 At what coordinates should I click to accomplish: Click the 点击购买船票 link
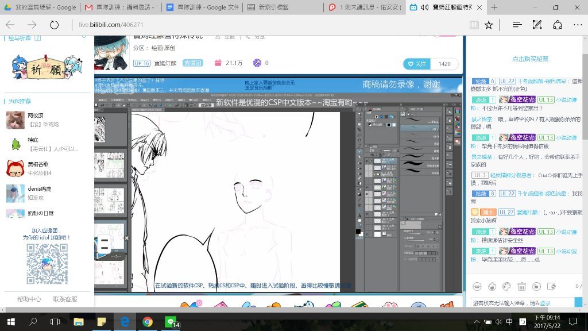530,59
